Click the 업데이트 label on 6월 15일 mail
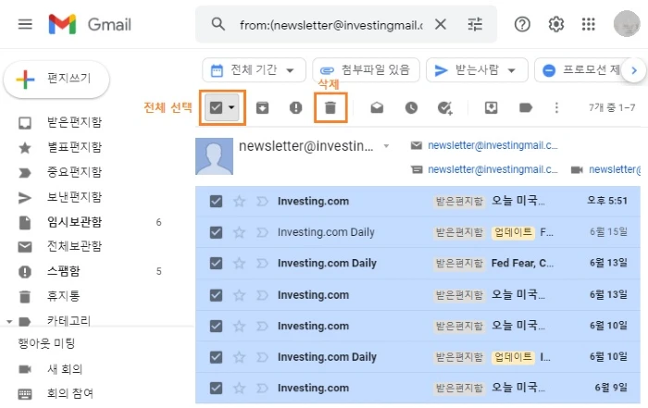The width and height of the screenshot is (648, 408). (513, 232)
